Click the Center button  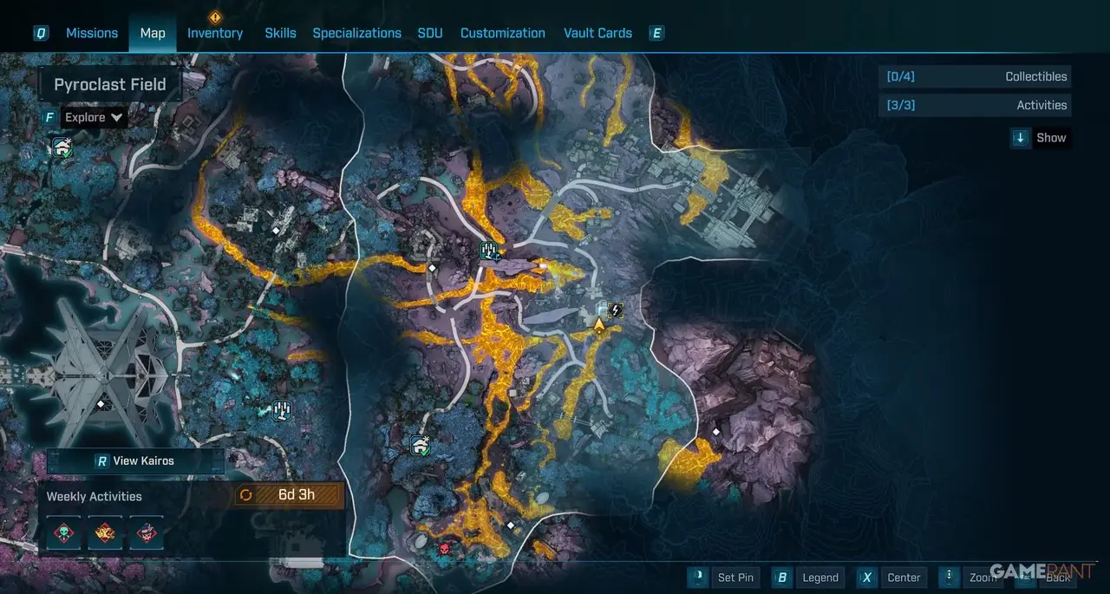click(904, 578)
